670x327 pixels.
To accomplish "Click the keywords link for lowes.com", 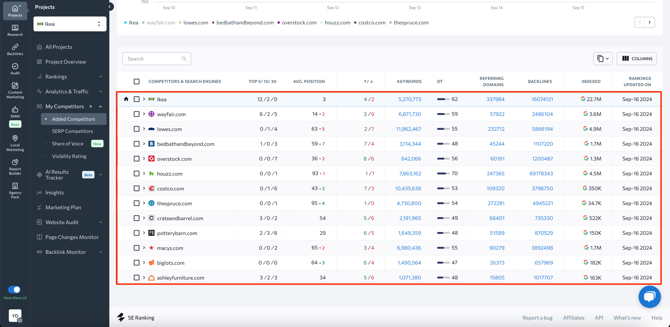I will [408, 129].
